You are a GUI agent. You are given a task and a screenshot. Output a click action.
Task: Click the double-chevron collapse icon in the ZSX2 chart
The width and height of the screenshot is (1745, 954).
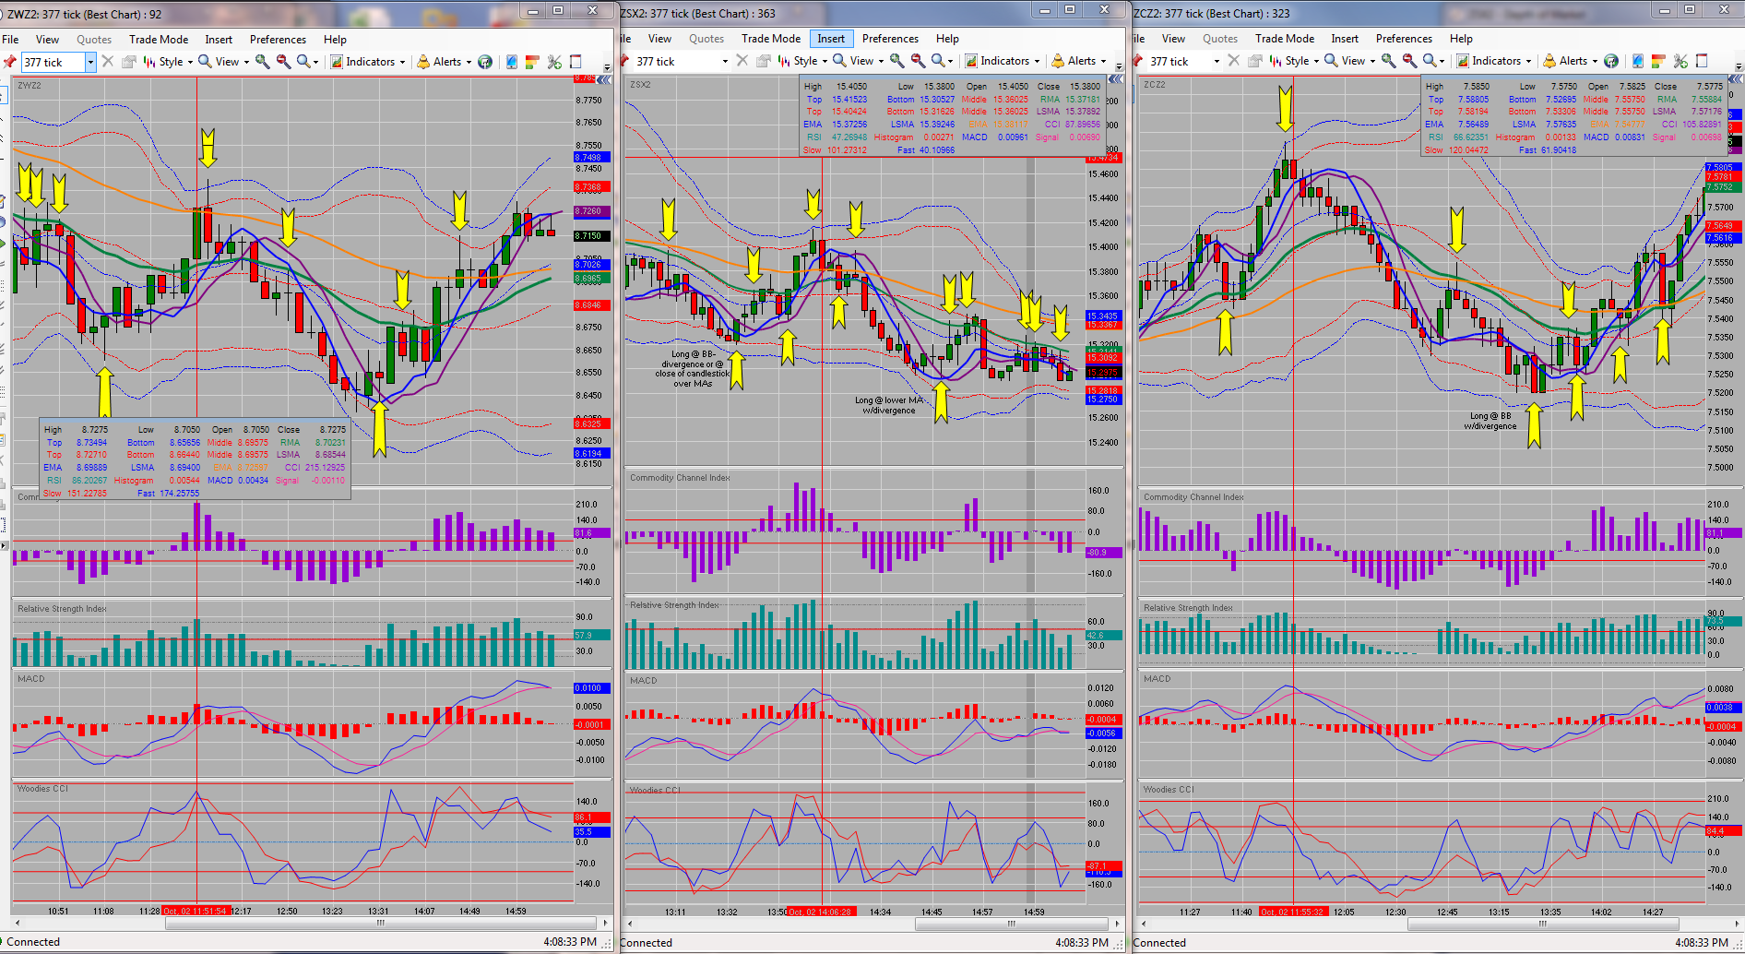tap(1115, 80)
